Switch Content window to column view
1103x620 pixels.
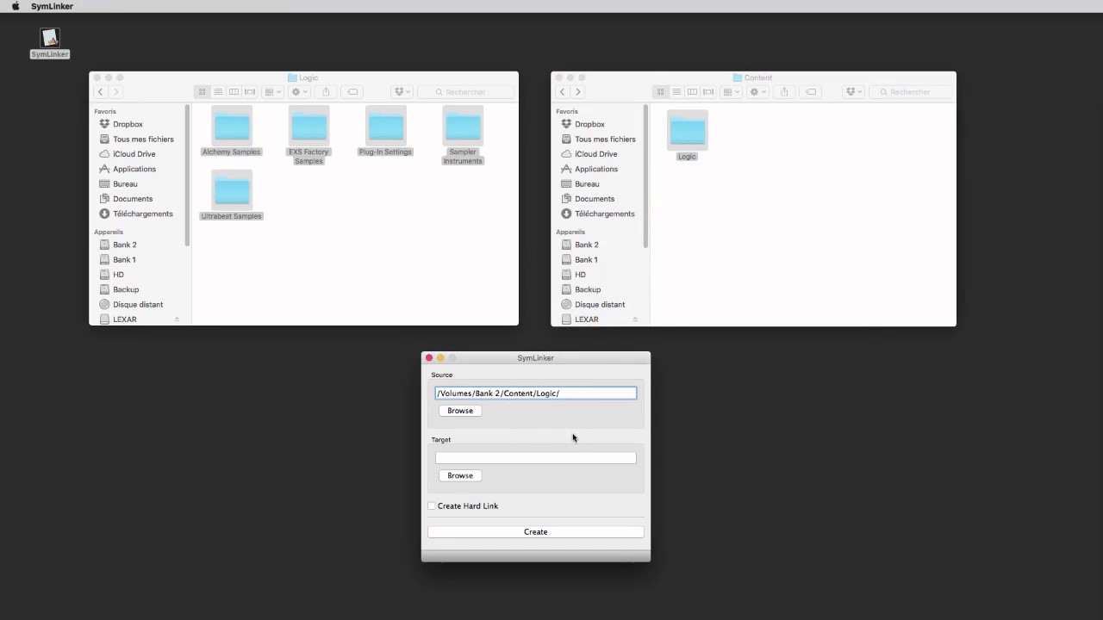click(692, 92)
